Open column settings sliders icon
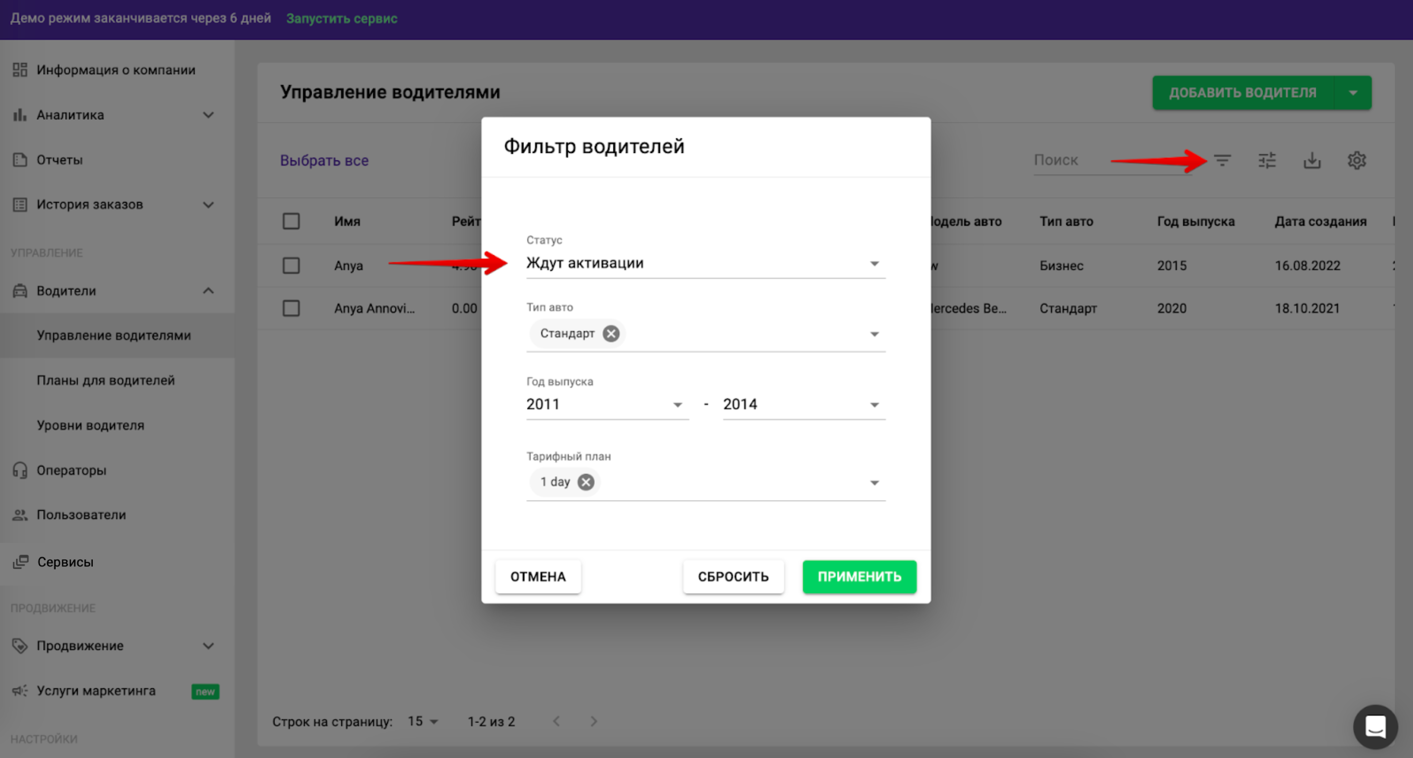This screenshot has width=1413, height=758. point(1267,160)
